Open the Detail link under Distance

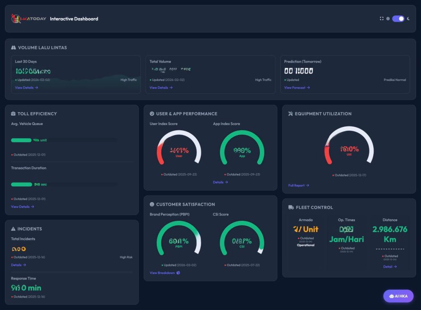coord(390,266)
